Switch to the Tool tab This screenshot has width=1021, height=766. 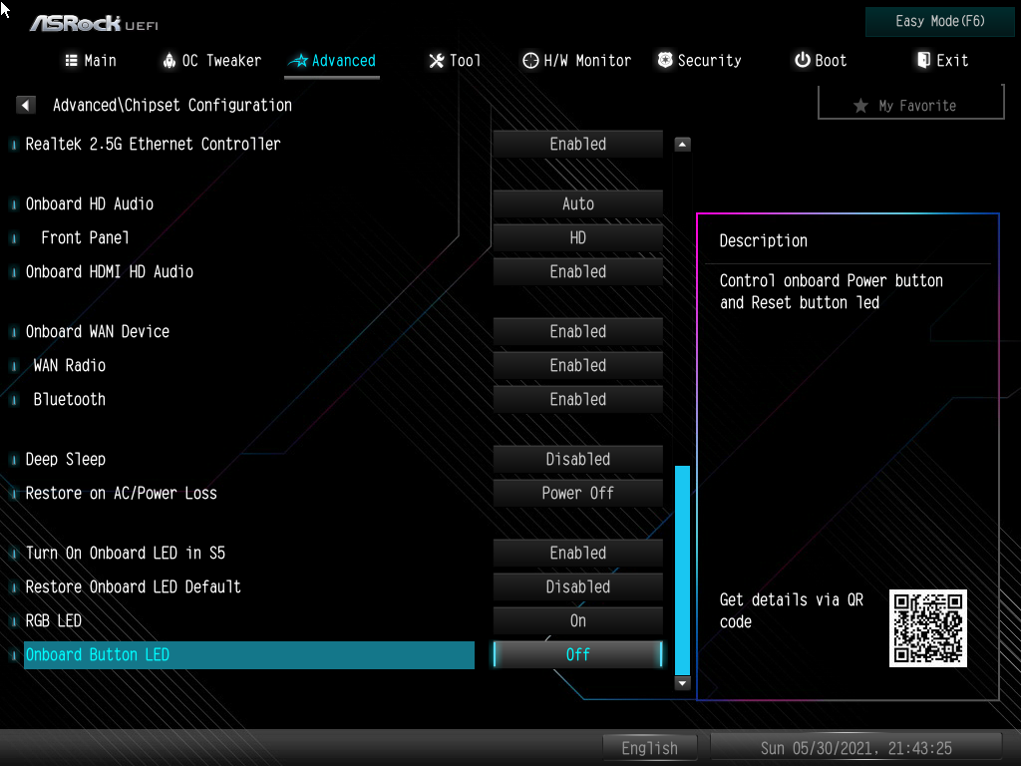(455, 61)
